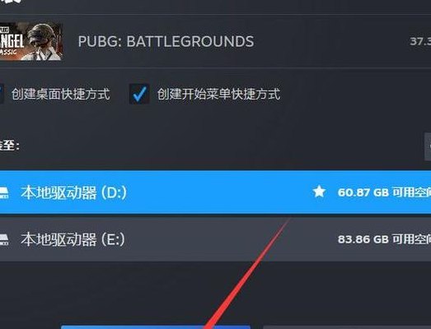The image size is (431, 329).
Task: Select 本地驱动器 (E:) as install location
Action: click(216, 239)
